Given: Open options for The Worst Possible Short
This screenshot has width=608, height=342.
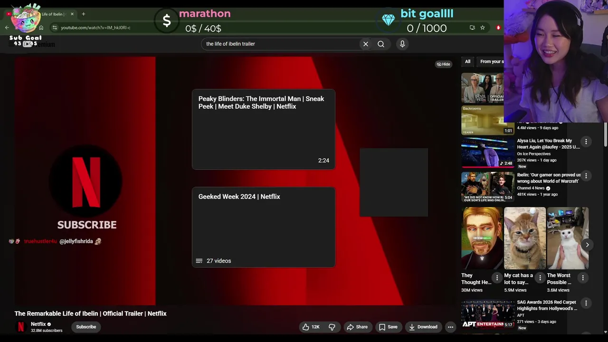Looking at the screenshot, I should point(583,277).
